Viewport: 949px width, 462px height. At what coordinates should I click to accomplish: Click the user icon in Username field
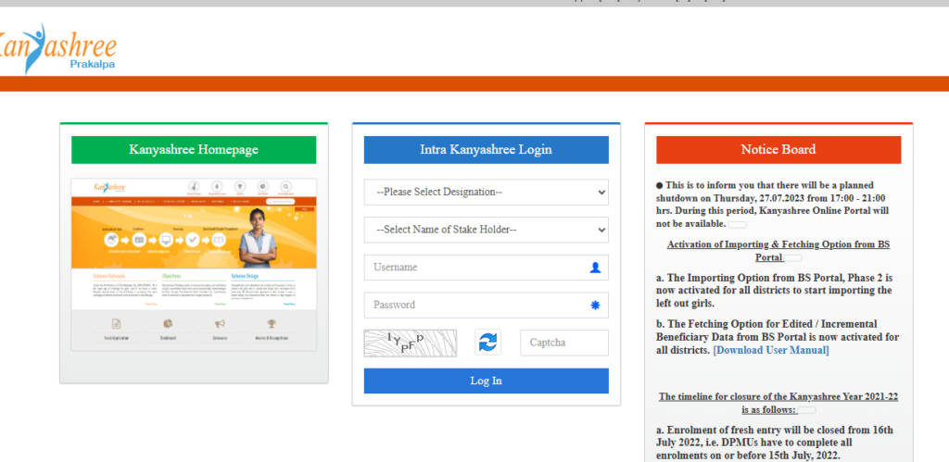tap(595, 268)
